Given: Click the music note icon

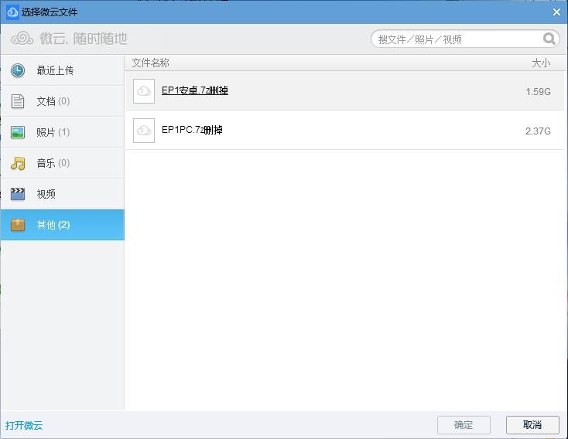Looking at the screenshot, I should coord(18,163).
